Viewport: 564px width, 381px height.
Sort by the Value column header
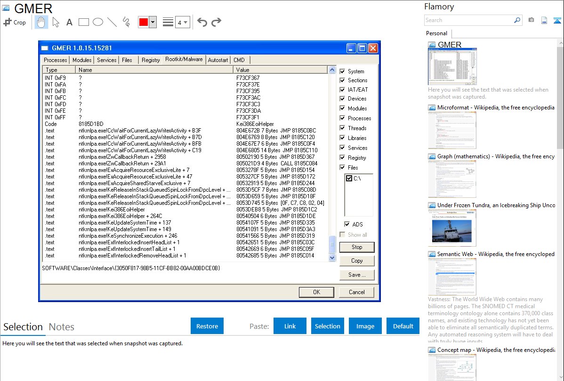(281, 70)
